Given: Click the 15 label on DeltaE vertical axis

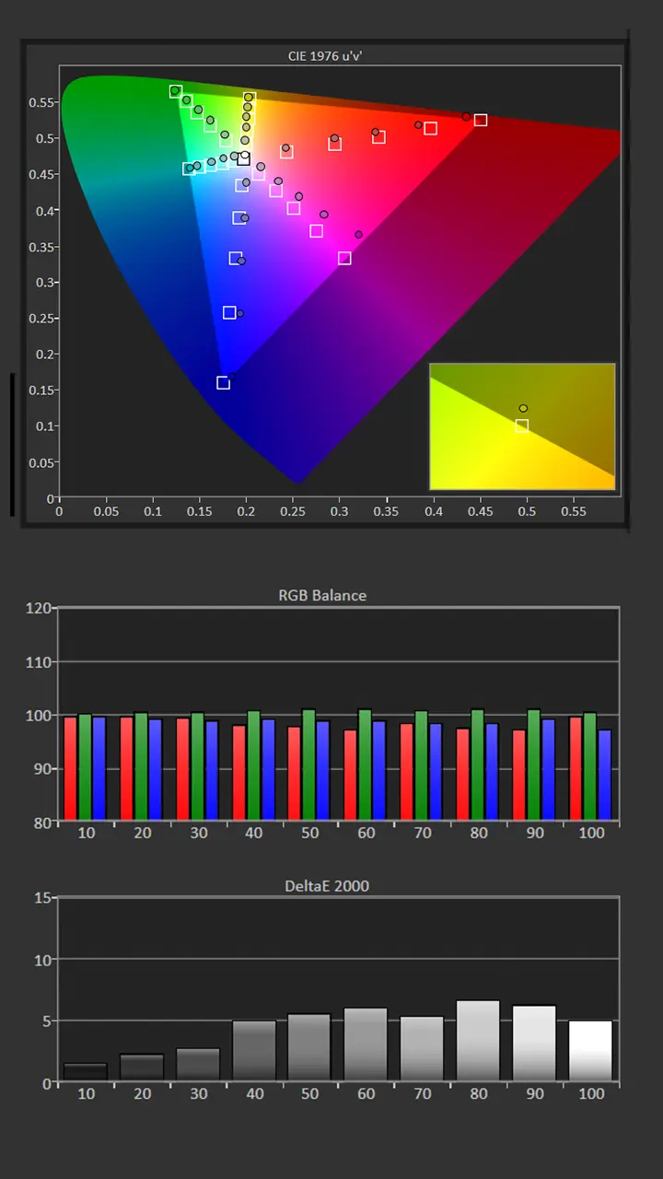Looking at the screenshot, I should 42,897.
